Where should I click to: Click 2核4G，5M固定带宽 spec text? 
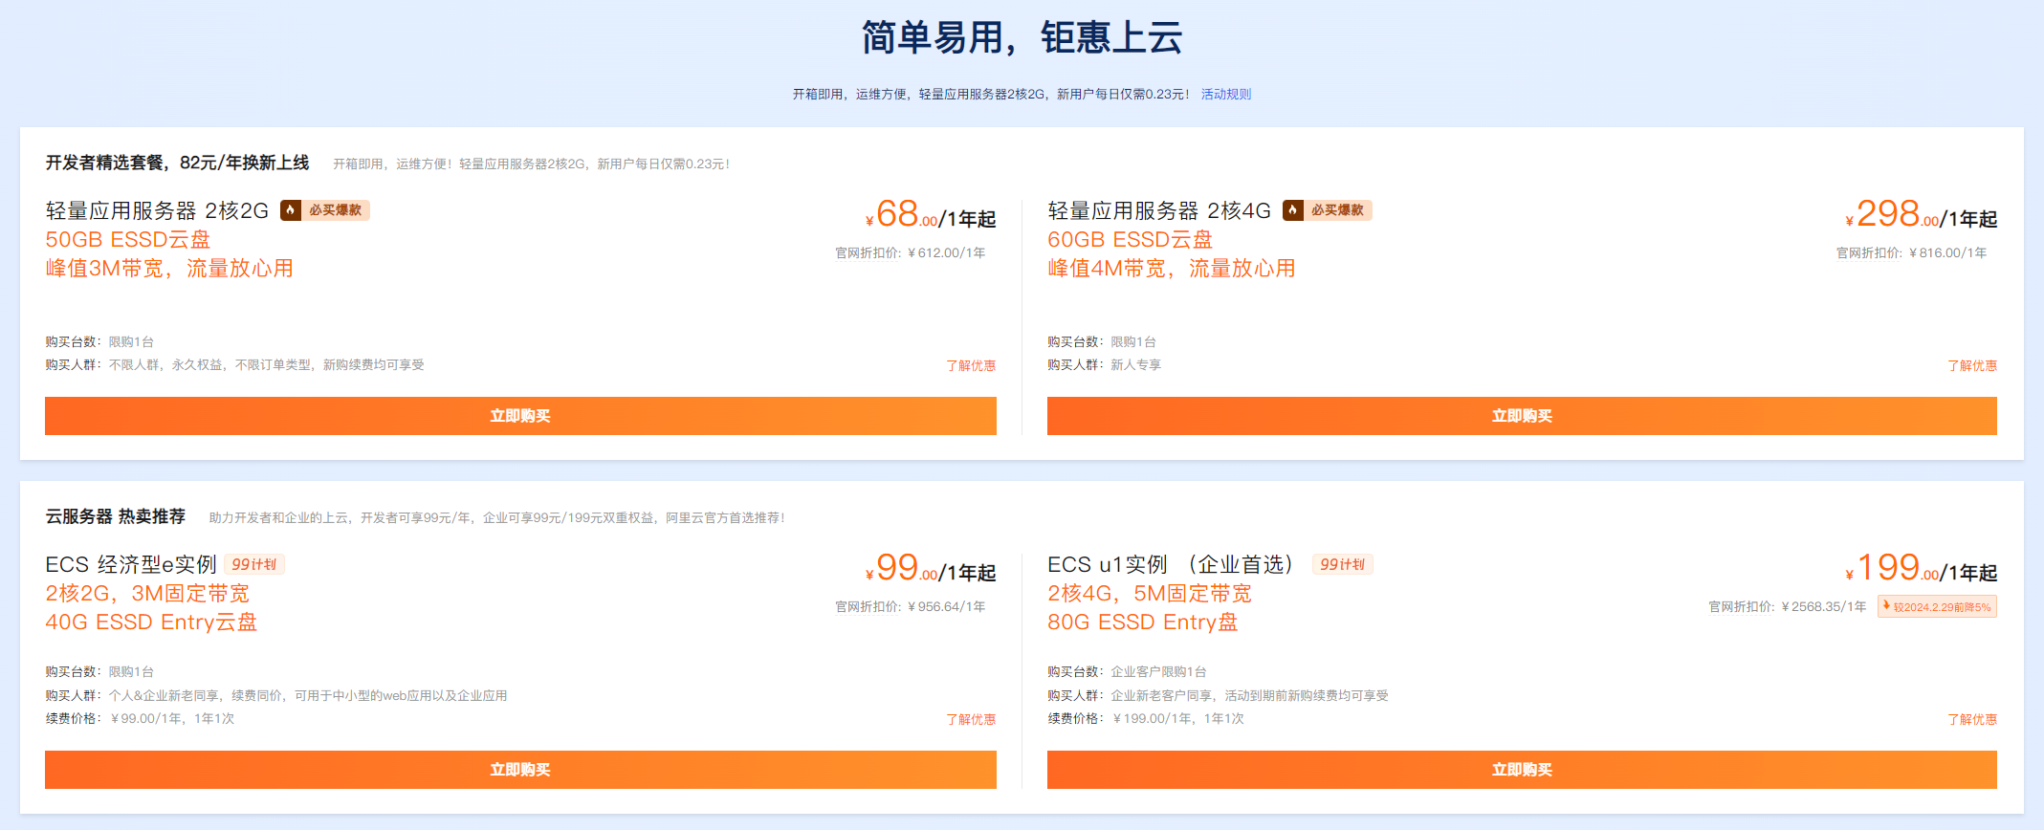(x=1150, y=593)
